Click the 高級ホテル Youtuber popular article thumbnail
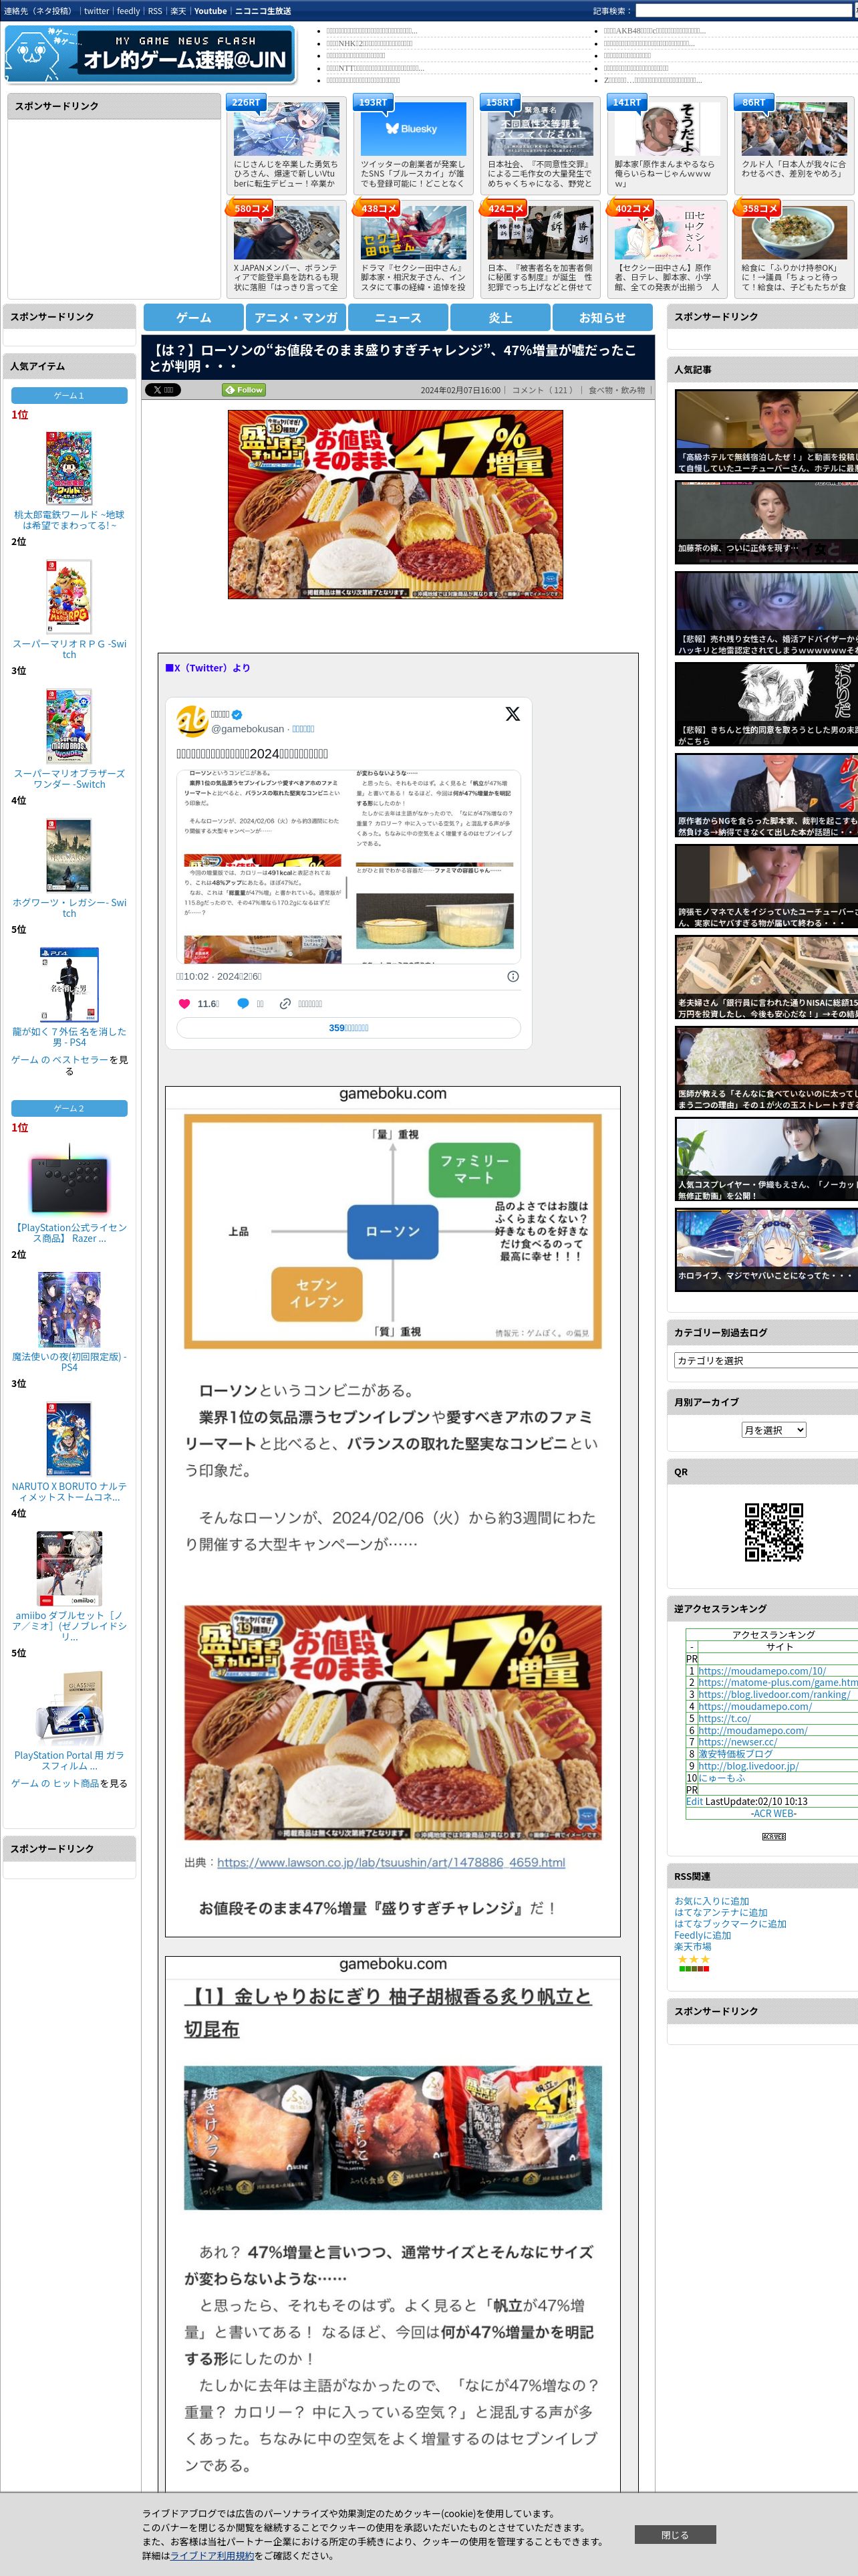858x2576 pixels. click(766, 432)
